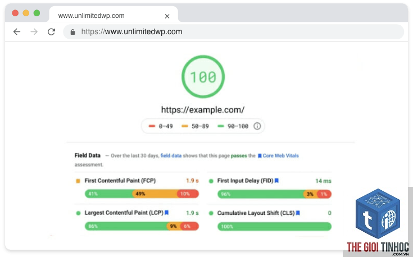Click the bookmark icon before Core Web Vitals
This screenshot has height=257, width=413.
(x=260, y=156)
